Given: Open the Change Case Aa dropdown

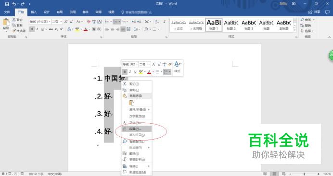Looking at the screenshot, I should (79, 22).
